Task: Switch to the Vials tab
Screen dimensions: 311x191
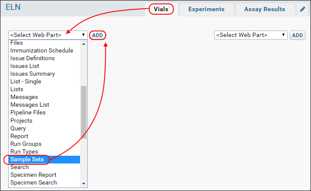Action: (161, 9)
